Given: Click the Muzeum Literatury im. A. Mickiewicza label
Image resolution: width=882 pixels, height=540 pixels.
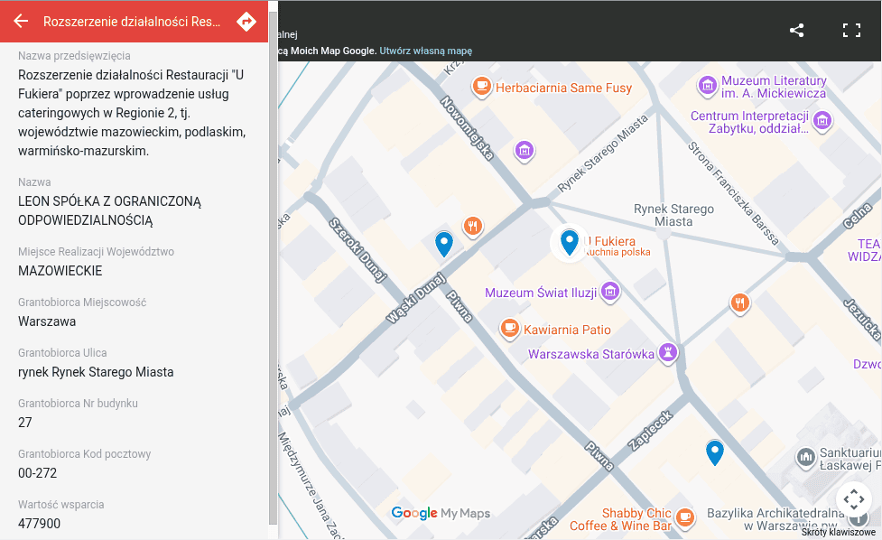Looking at the screenshot, I should click(774, 88).
